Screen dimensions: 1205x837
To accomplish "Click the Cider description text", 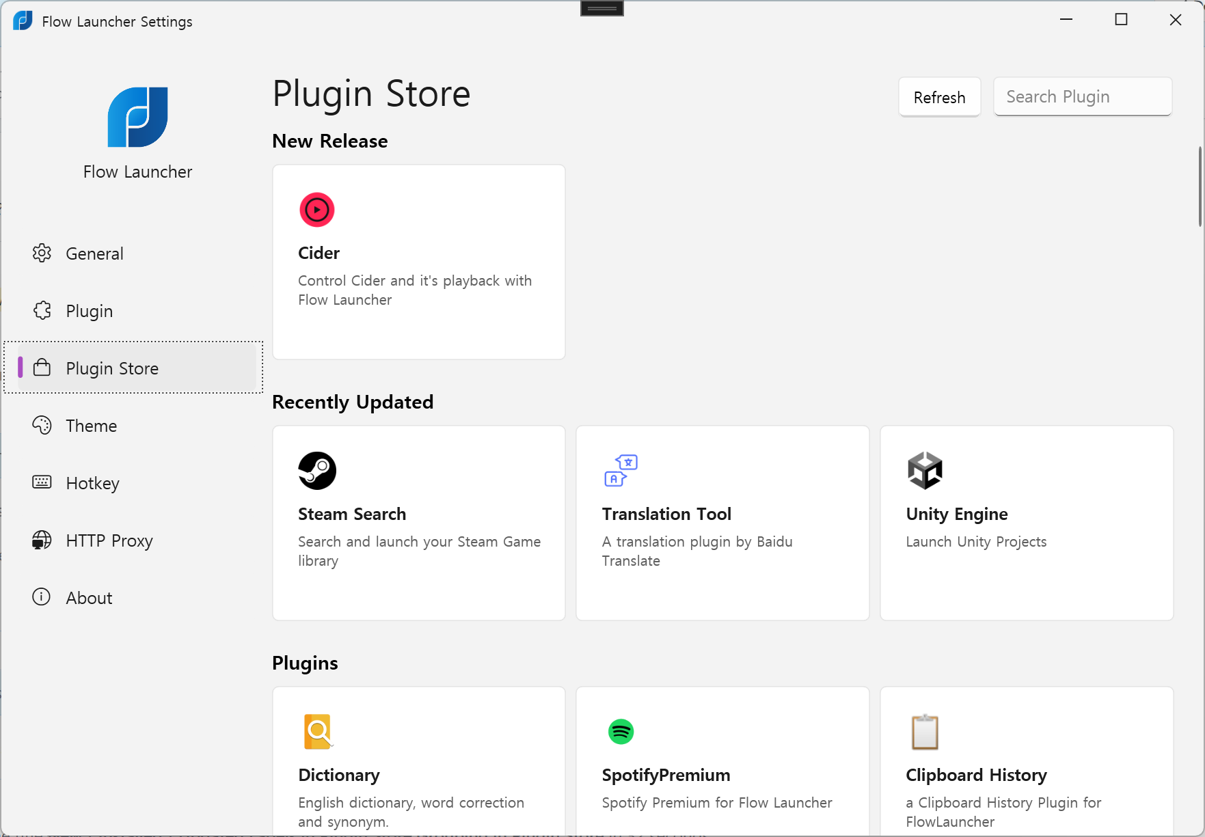I will [415, 290].
